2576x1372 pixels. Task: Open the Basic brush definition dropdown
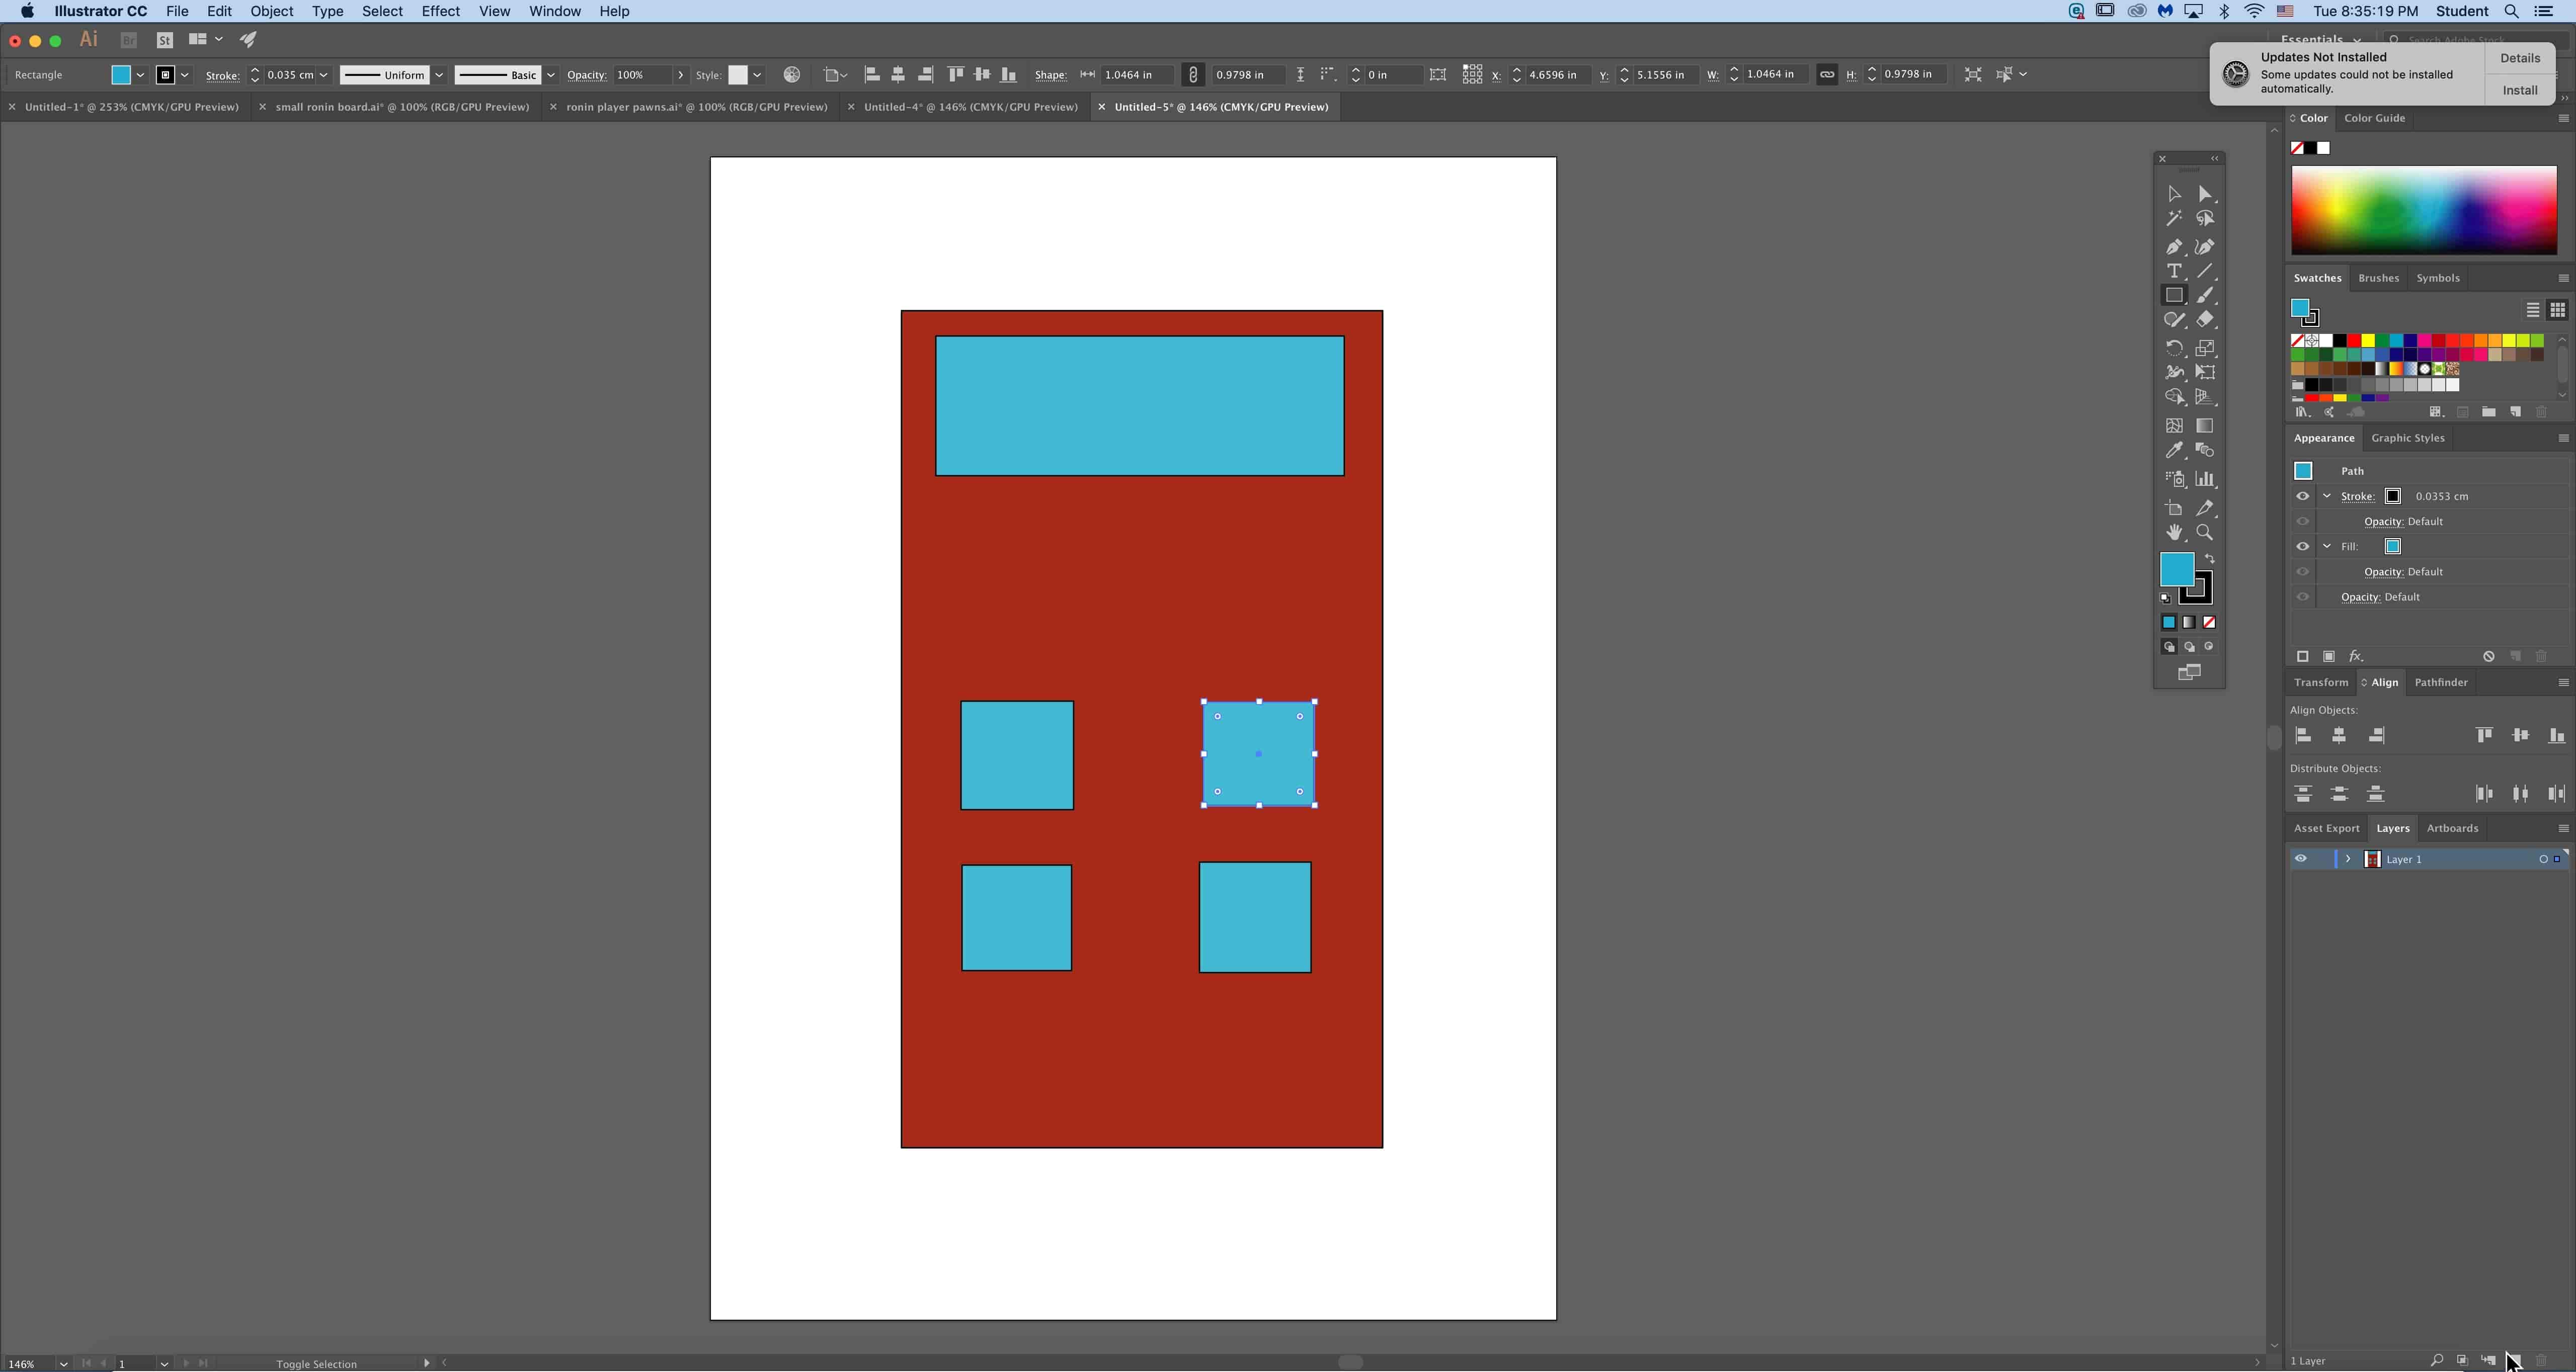[551, 75]
